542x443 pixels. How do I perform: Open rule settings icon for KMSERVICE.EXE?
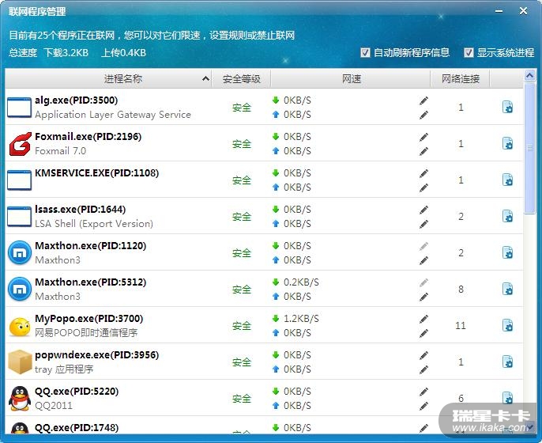click(x=507, y=180)
